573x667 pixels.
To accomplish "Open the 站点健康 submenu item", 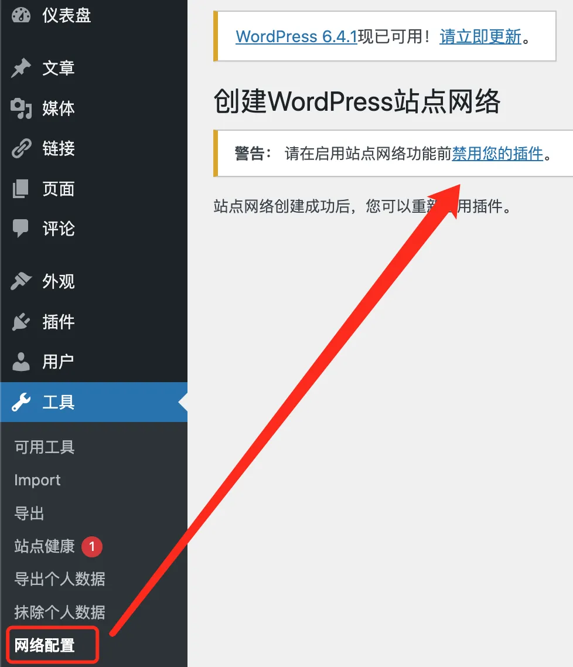I will 45,546.
